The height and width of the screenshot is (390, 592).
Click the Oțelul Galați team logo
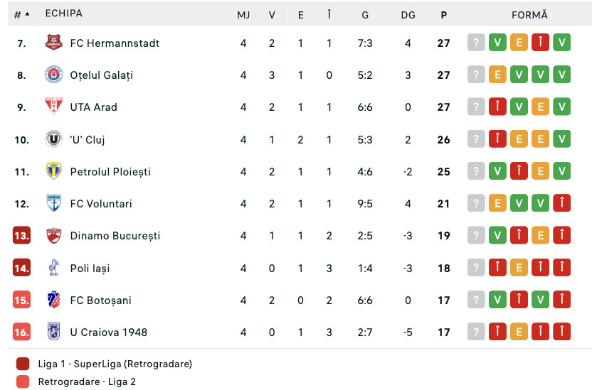pos(53,75)
